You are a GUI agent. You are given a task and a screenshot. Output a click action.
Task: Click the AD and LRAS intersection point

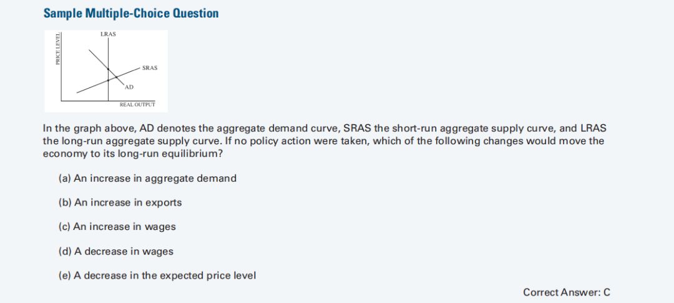[109, 69]
